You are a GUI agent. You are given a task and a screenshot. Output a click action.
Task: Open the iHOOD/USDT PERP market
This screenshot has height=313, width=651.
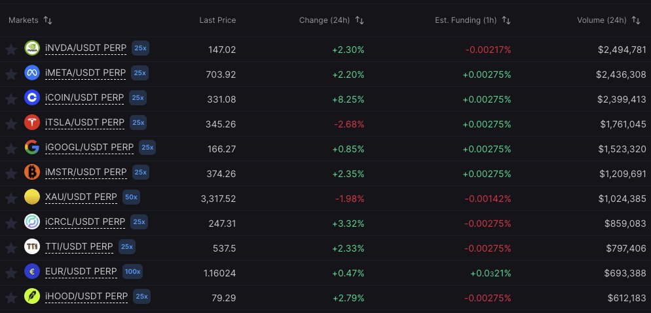pos(86,297)
